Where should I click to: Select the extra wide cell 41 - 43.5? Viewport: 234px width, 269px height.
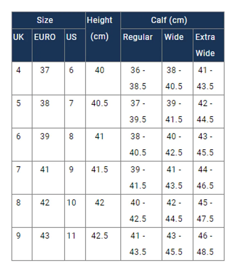tap(209, 78)
